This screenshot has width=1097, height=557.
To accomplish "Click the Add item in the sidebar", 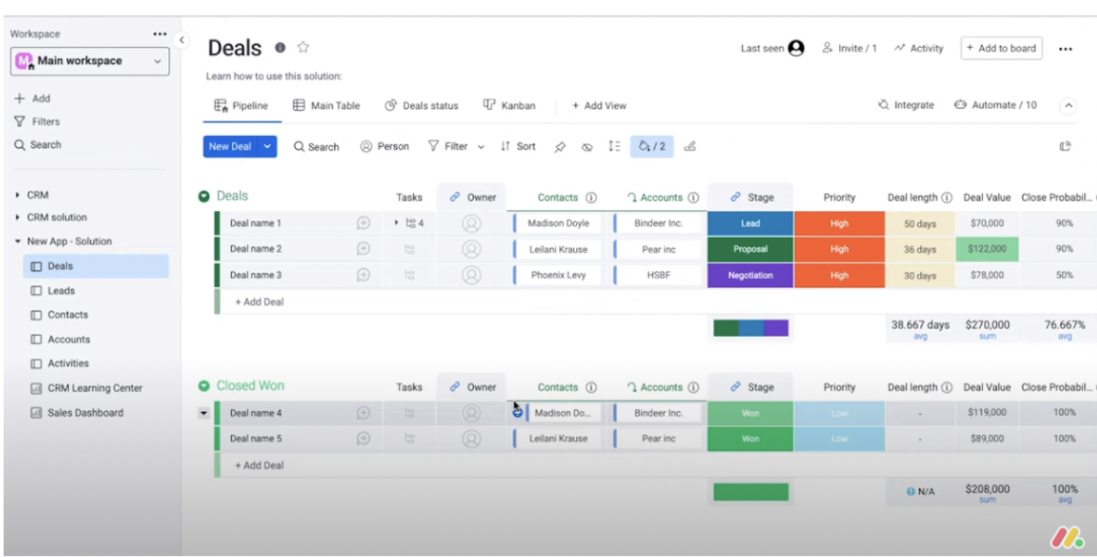I will [33, 98].
